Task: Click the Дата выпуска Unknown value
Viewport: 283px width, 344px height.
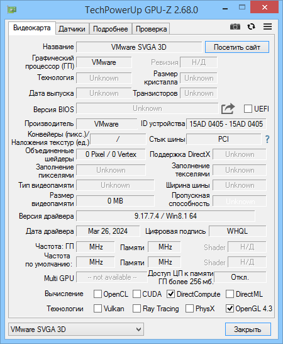Action: (x=104, y=93)
